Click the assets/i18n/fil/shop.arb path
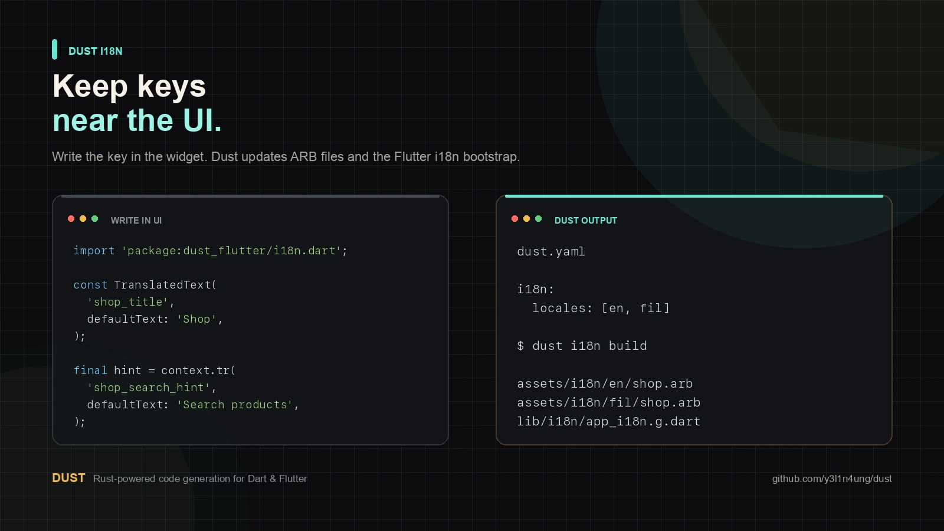The image size is (944, 531). [x=609, y=402]
